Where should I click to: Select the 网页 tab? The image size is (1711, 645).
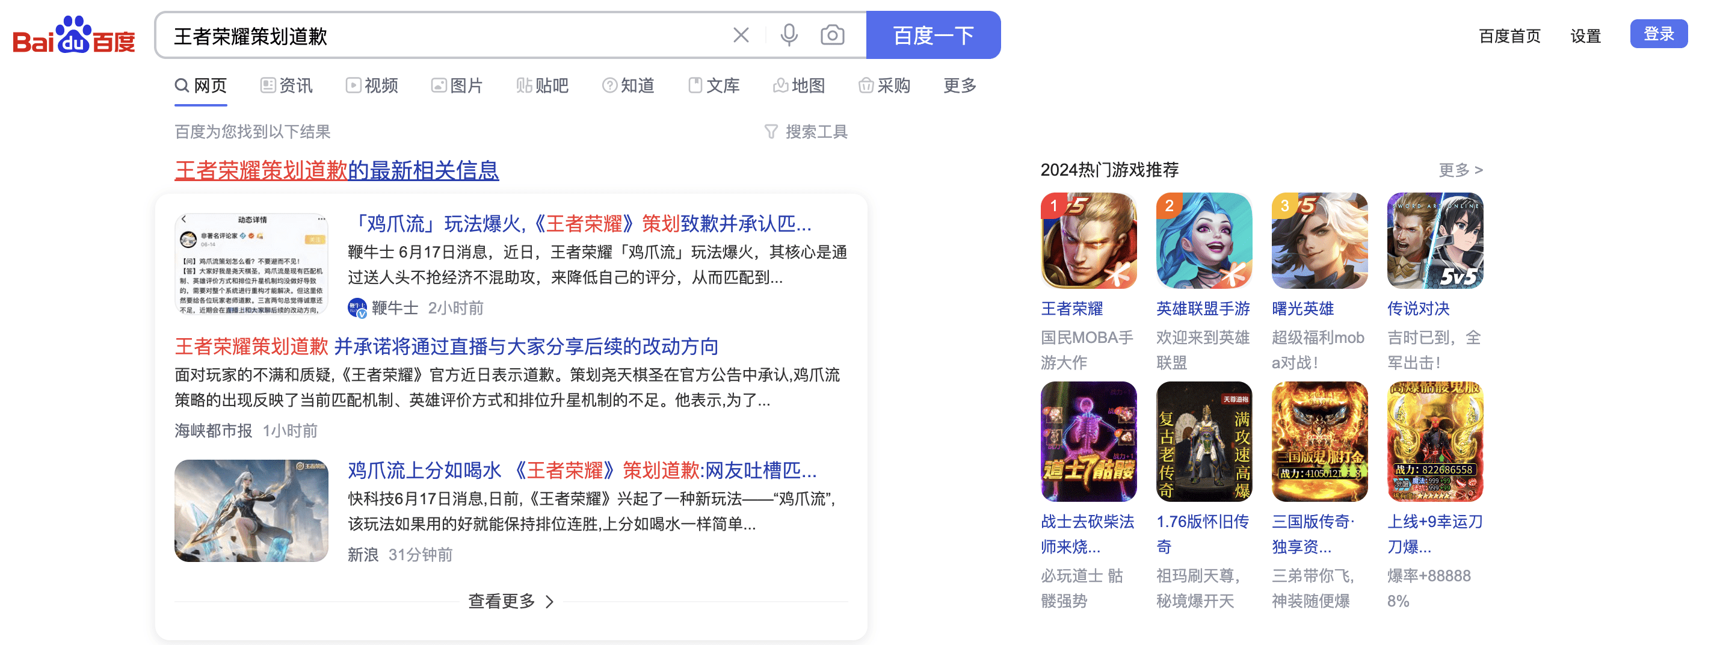200,85
